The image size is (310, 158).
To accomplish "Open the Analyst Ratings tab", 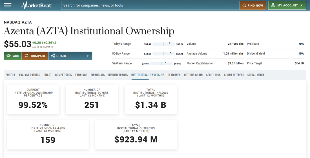I will [29, 75].
